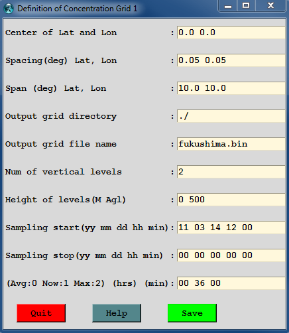
Task: Focus the Spacing (deg) Lat, Lon field
Action: click(x=231, y=60)
